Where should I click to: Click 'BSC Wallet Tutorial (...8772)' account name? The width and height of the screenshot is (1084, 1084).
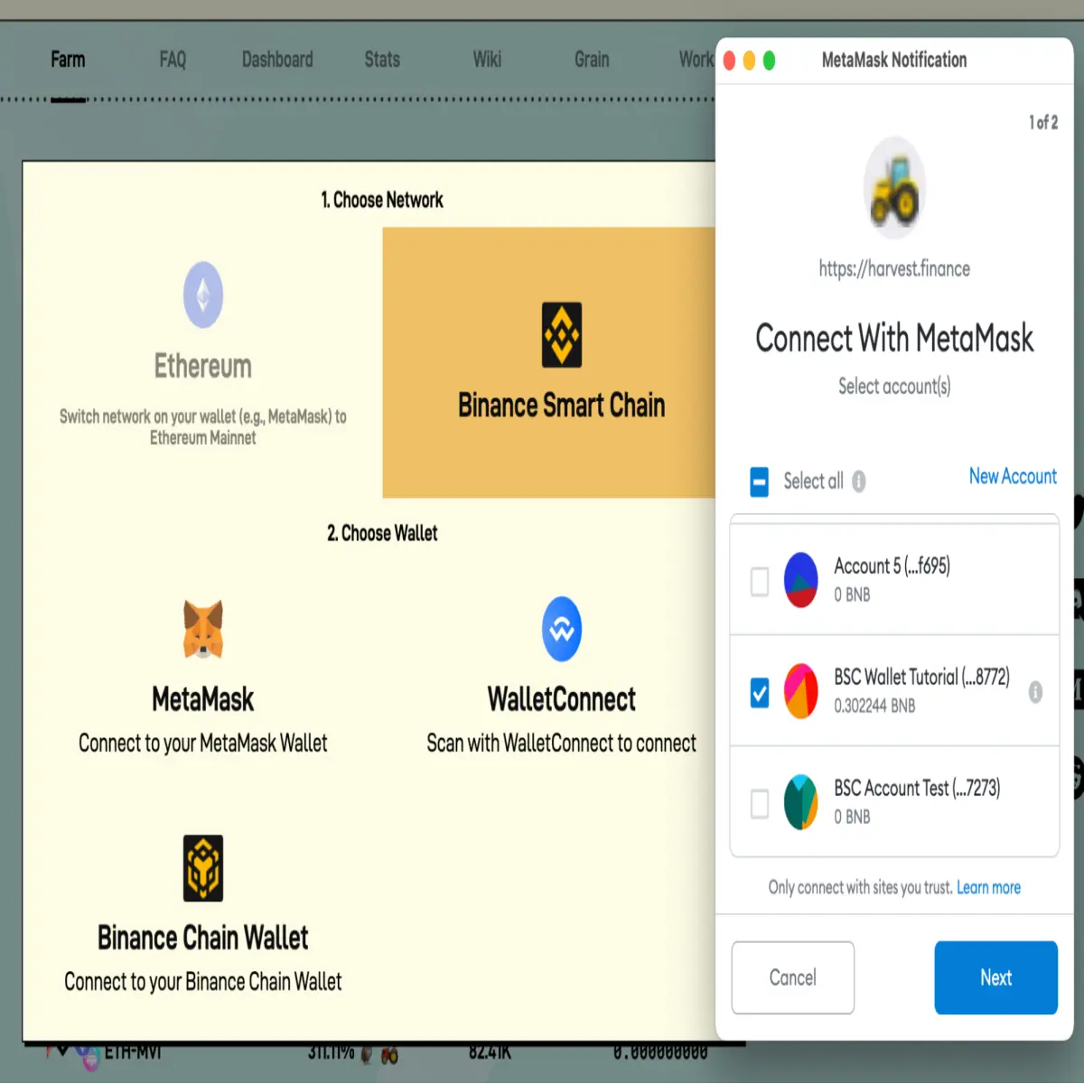[921, 677]
